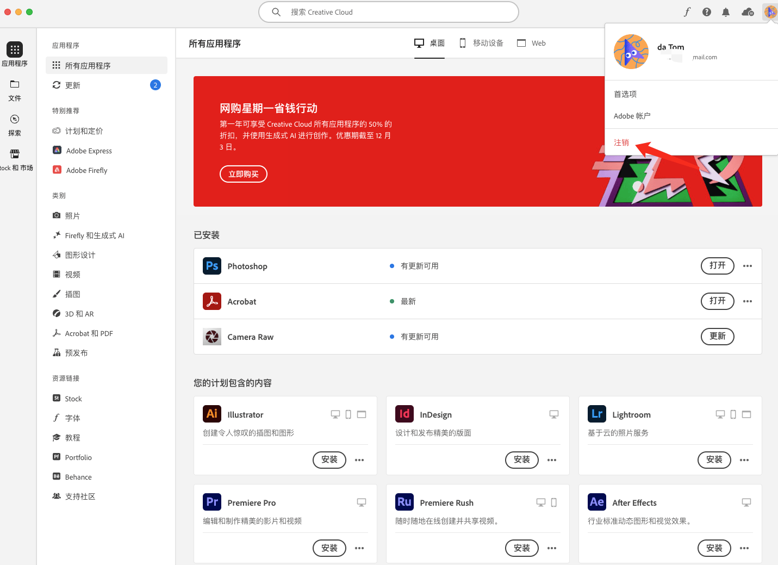The image size is (778, 565).
Task: Click the profile avatar in the top bar
Action: 770,12
